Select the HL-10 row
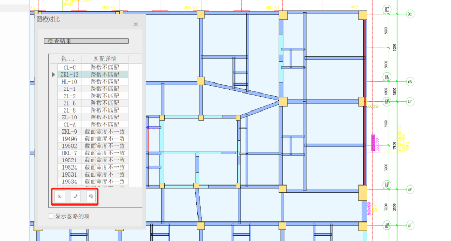 point(93,81)
